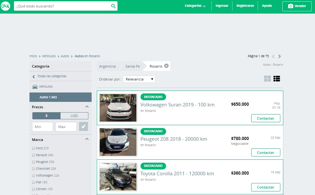
Task: Select the Santa Fe location tab
Action: [133, 66]
